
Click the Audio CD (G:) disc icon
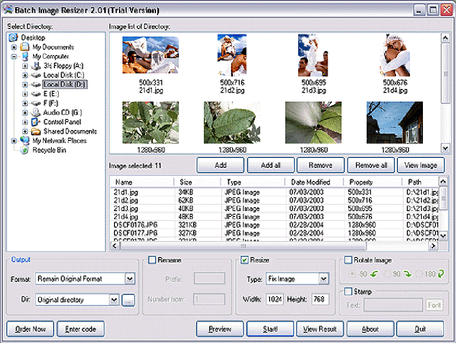36,112
